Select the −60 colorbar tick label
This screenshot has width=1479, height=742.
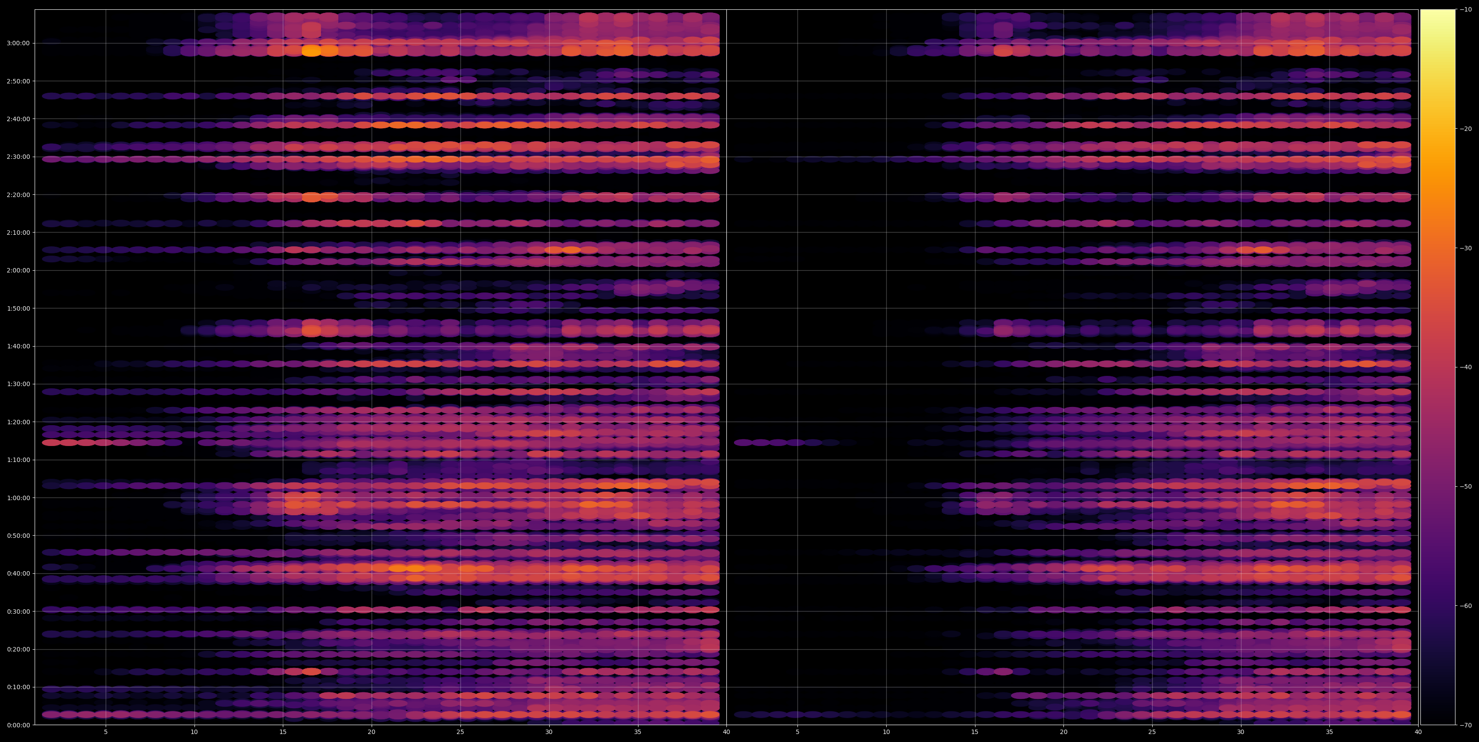pyautogui.click(x=1466, y=605)
